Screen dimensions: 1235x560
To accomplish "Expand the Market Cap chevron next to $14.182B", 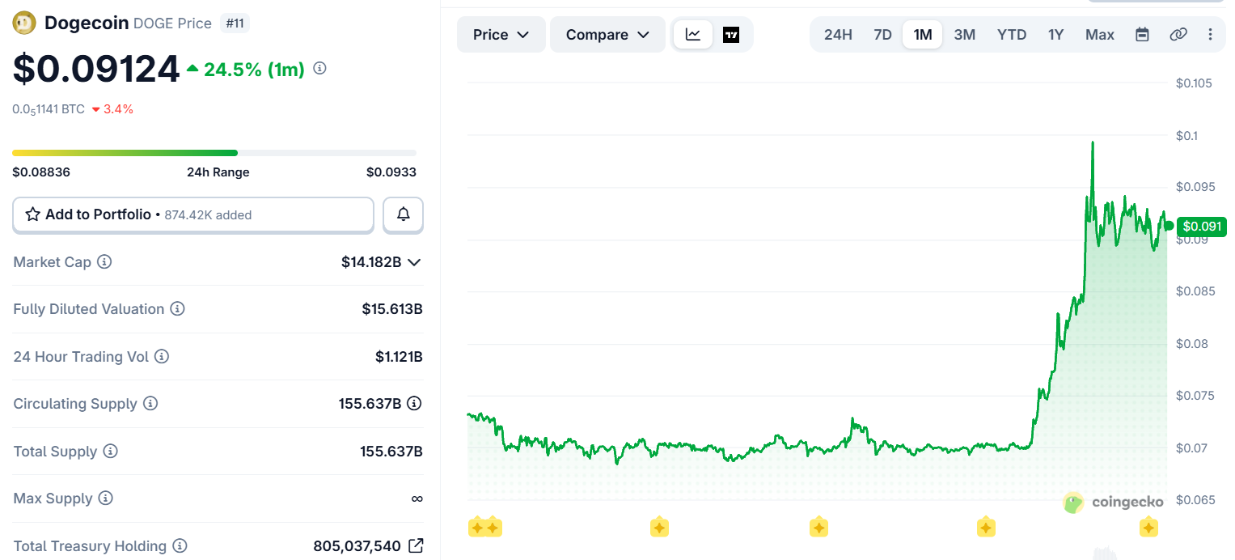I will click(414, 262).
